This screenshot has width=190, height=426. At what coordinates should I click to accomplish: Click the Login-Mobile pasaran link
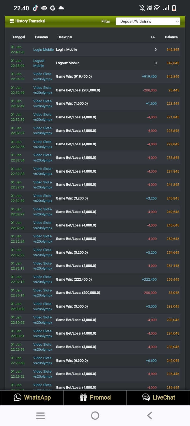click(43, 50)
